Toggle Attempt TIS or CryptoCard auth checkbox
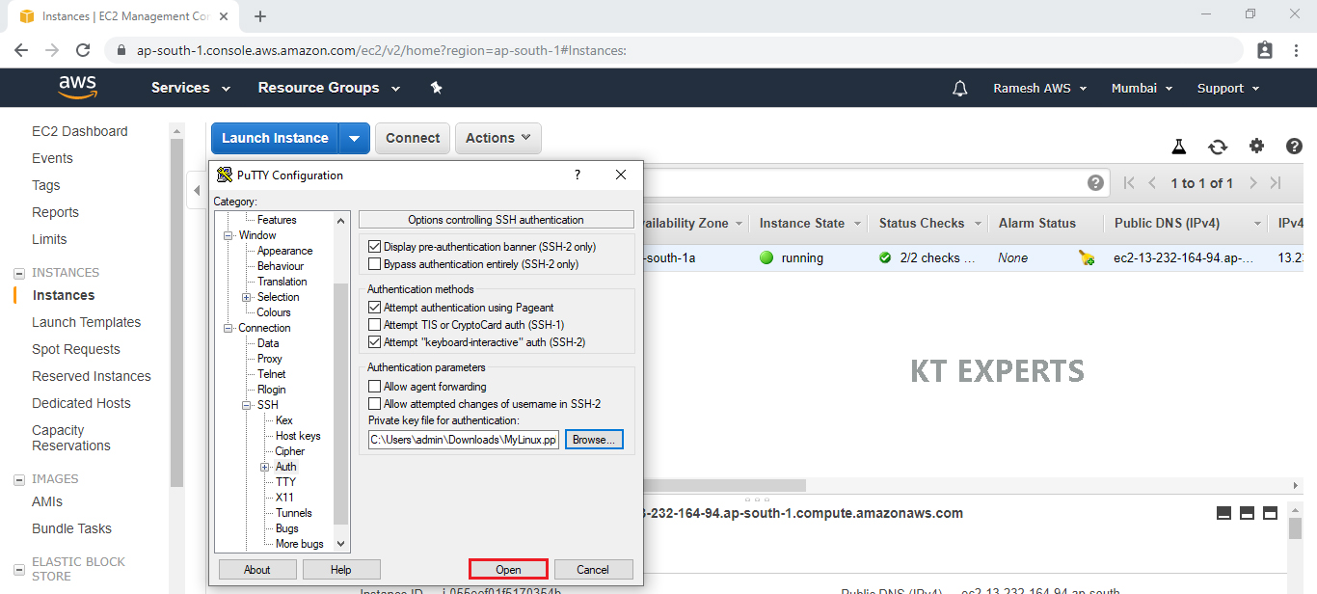 tap(375, 325)
